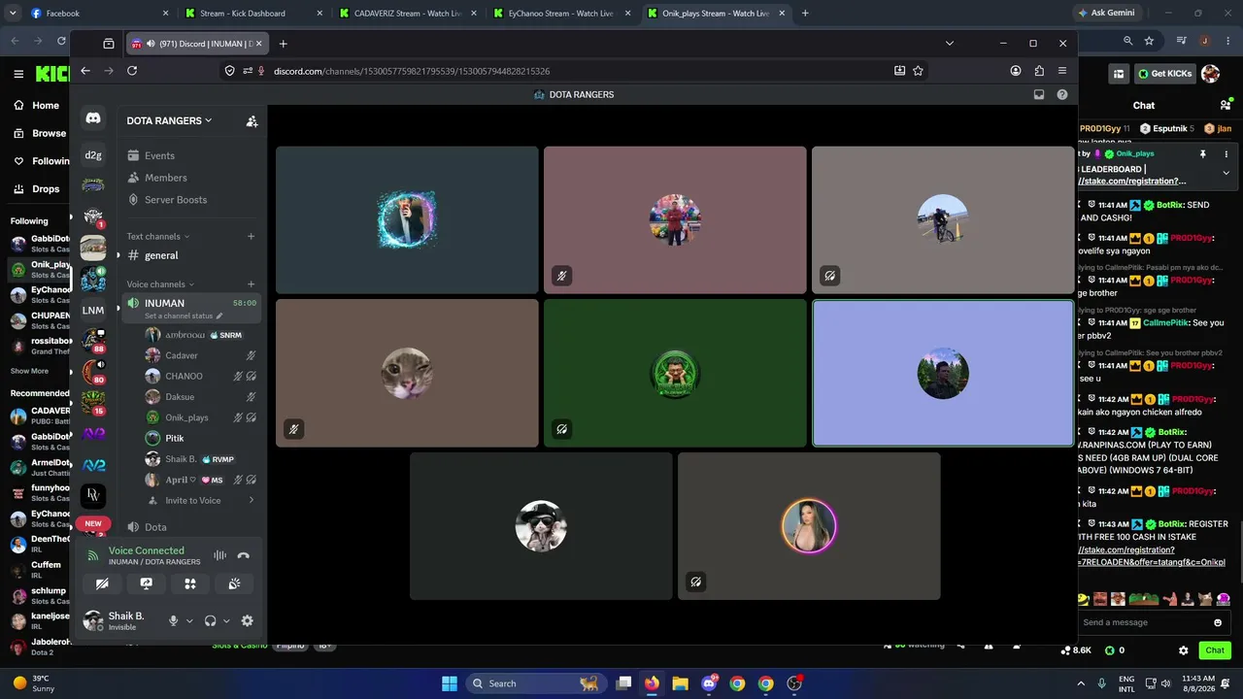The image size is (1243, 699).
Task: Switch to CADAVERIZ Stream tab
Action: pyautogui.click(x=407, y=14)
